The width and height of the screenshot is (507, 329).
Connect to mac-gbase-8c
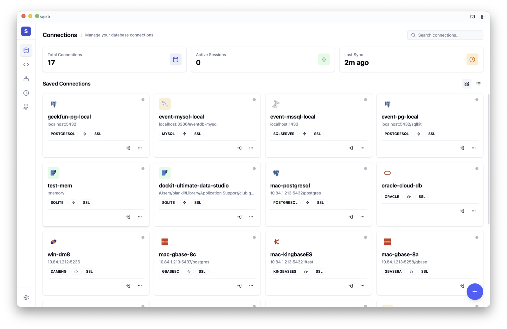[x=239, y=286]
